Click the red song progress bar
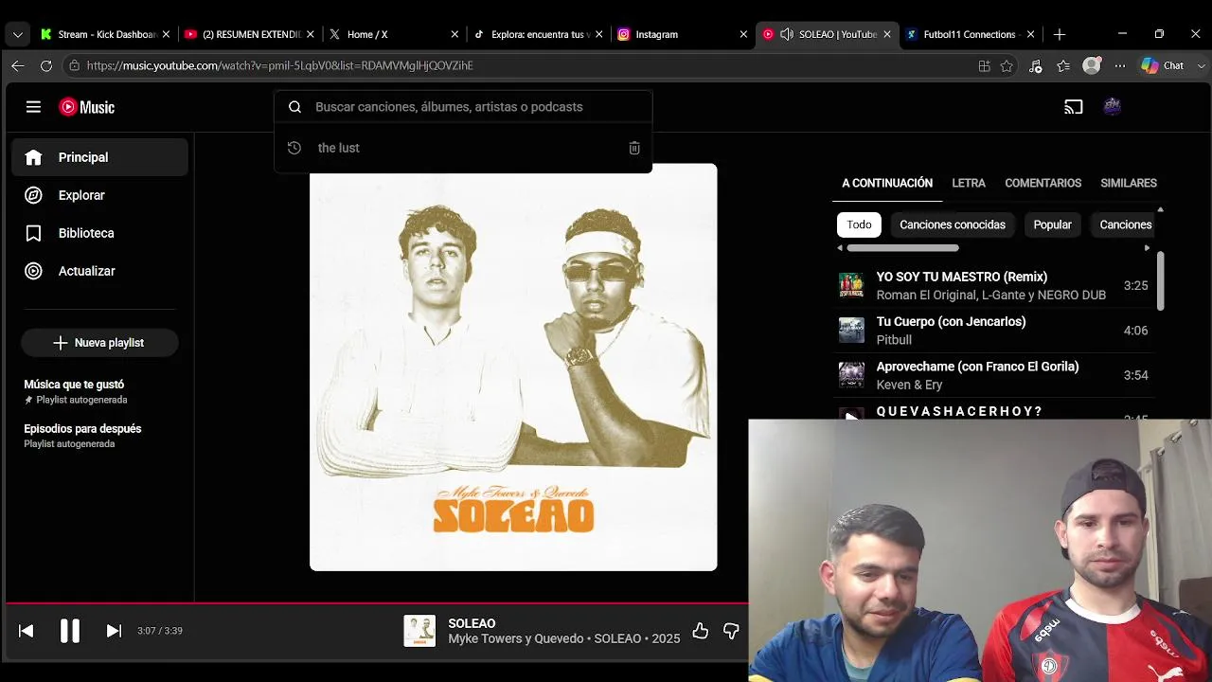 [378, 602]
